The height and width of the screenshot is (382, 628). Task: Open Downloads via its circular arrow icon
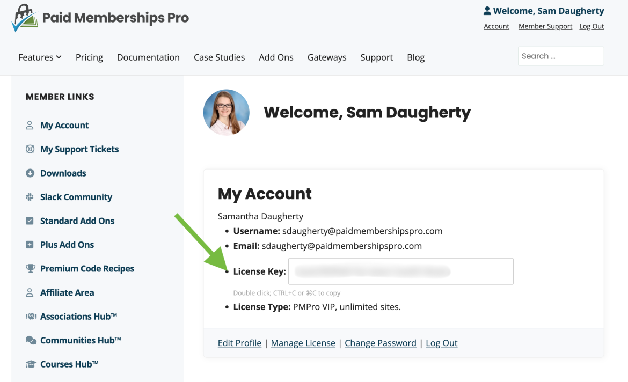coord(30,173)
